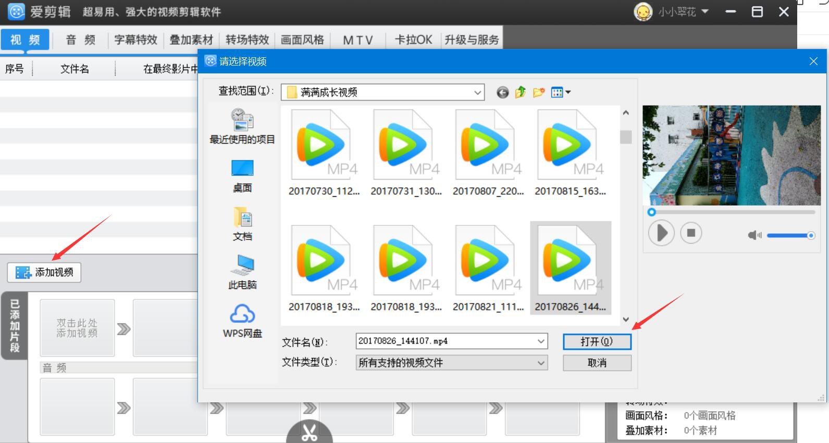Click the 序号 column header
Viewport: 829px width, 443px height.
[x=15, y=69]
